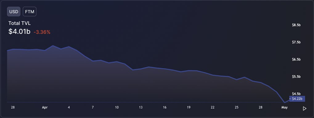Viewport: 314px width, 118px height.
Task: Select the 22 date tick on the axis
Action: [213, 108]
